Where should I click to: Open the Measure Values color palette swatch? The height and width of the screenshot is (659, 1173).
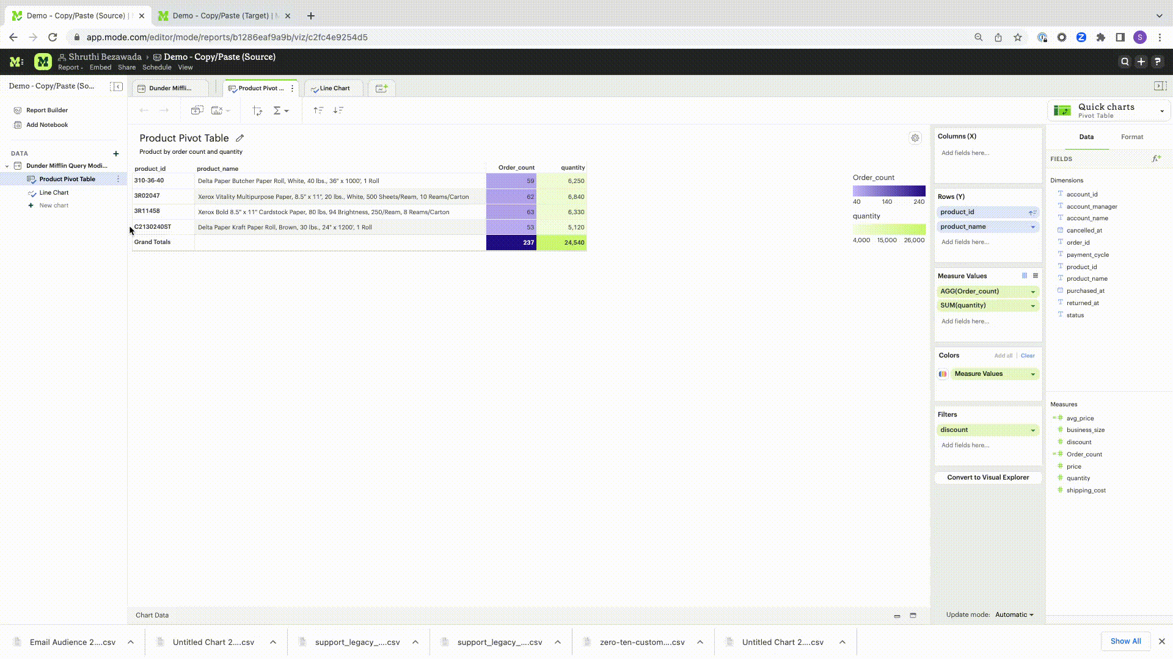coord(943,374)
